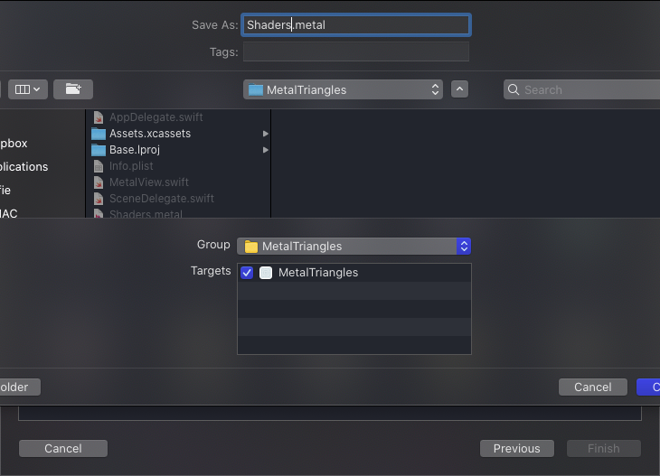Click the MetalView.swift file icon

pos(99,182)
